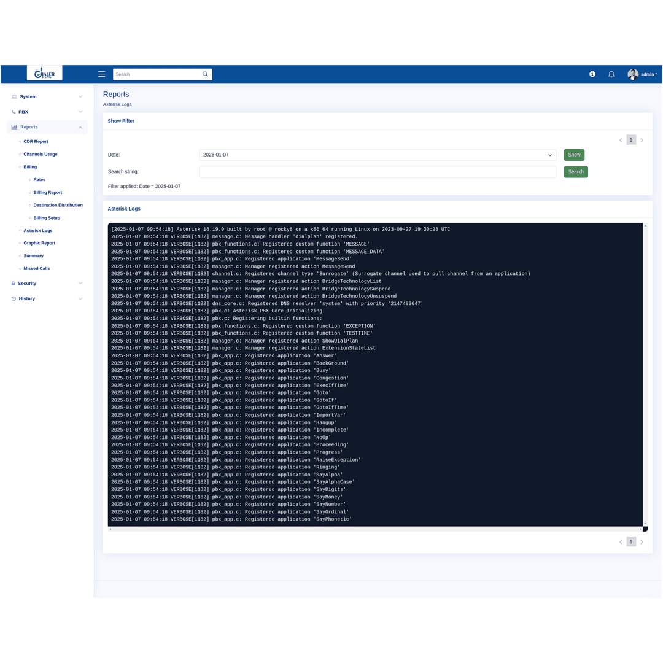This screenshot has width=663, height=663.
Task: Open the System section via its laptop icon
Action: click(x=14, y=96)
